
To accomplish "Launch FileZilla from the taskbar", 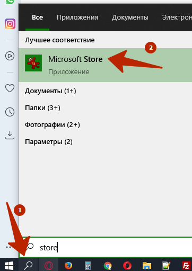I will (186, 266).
